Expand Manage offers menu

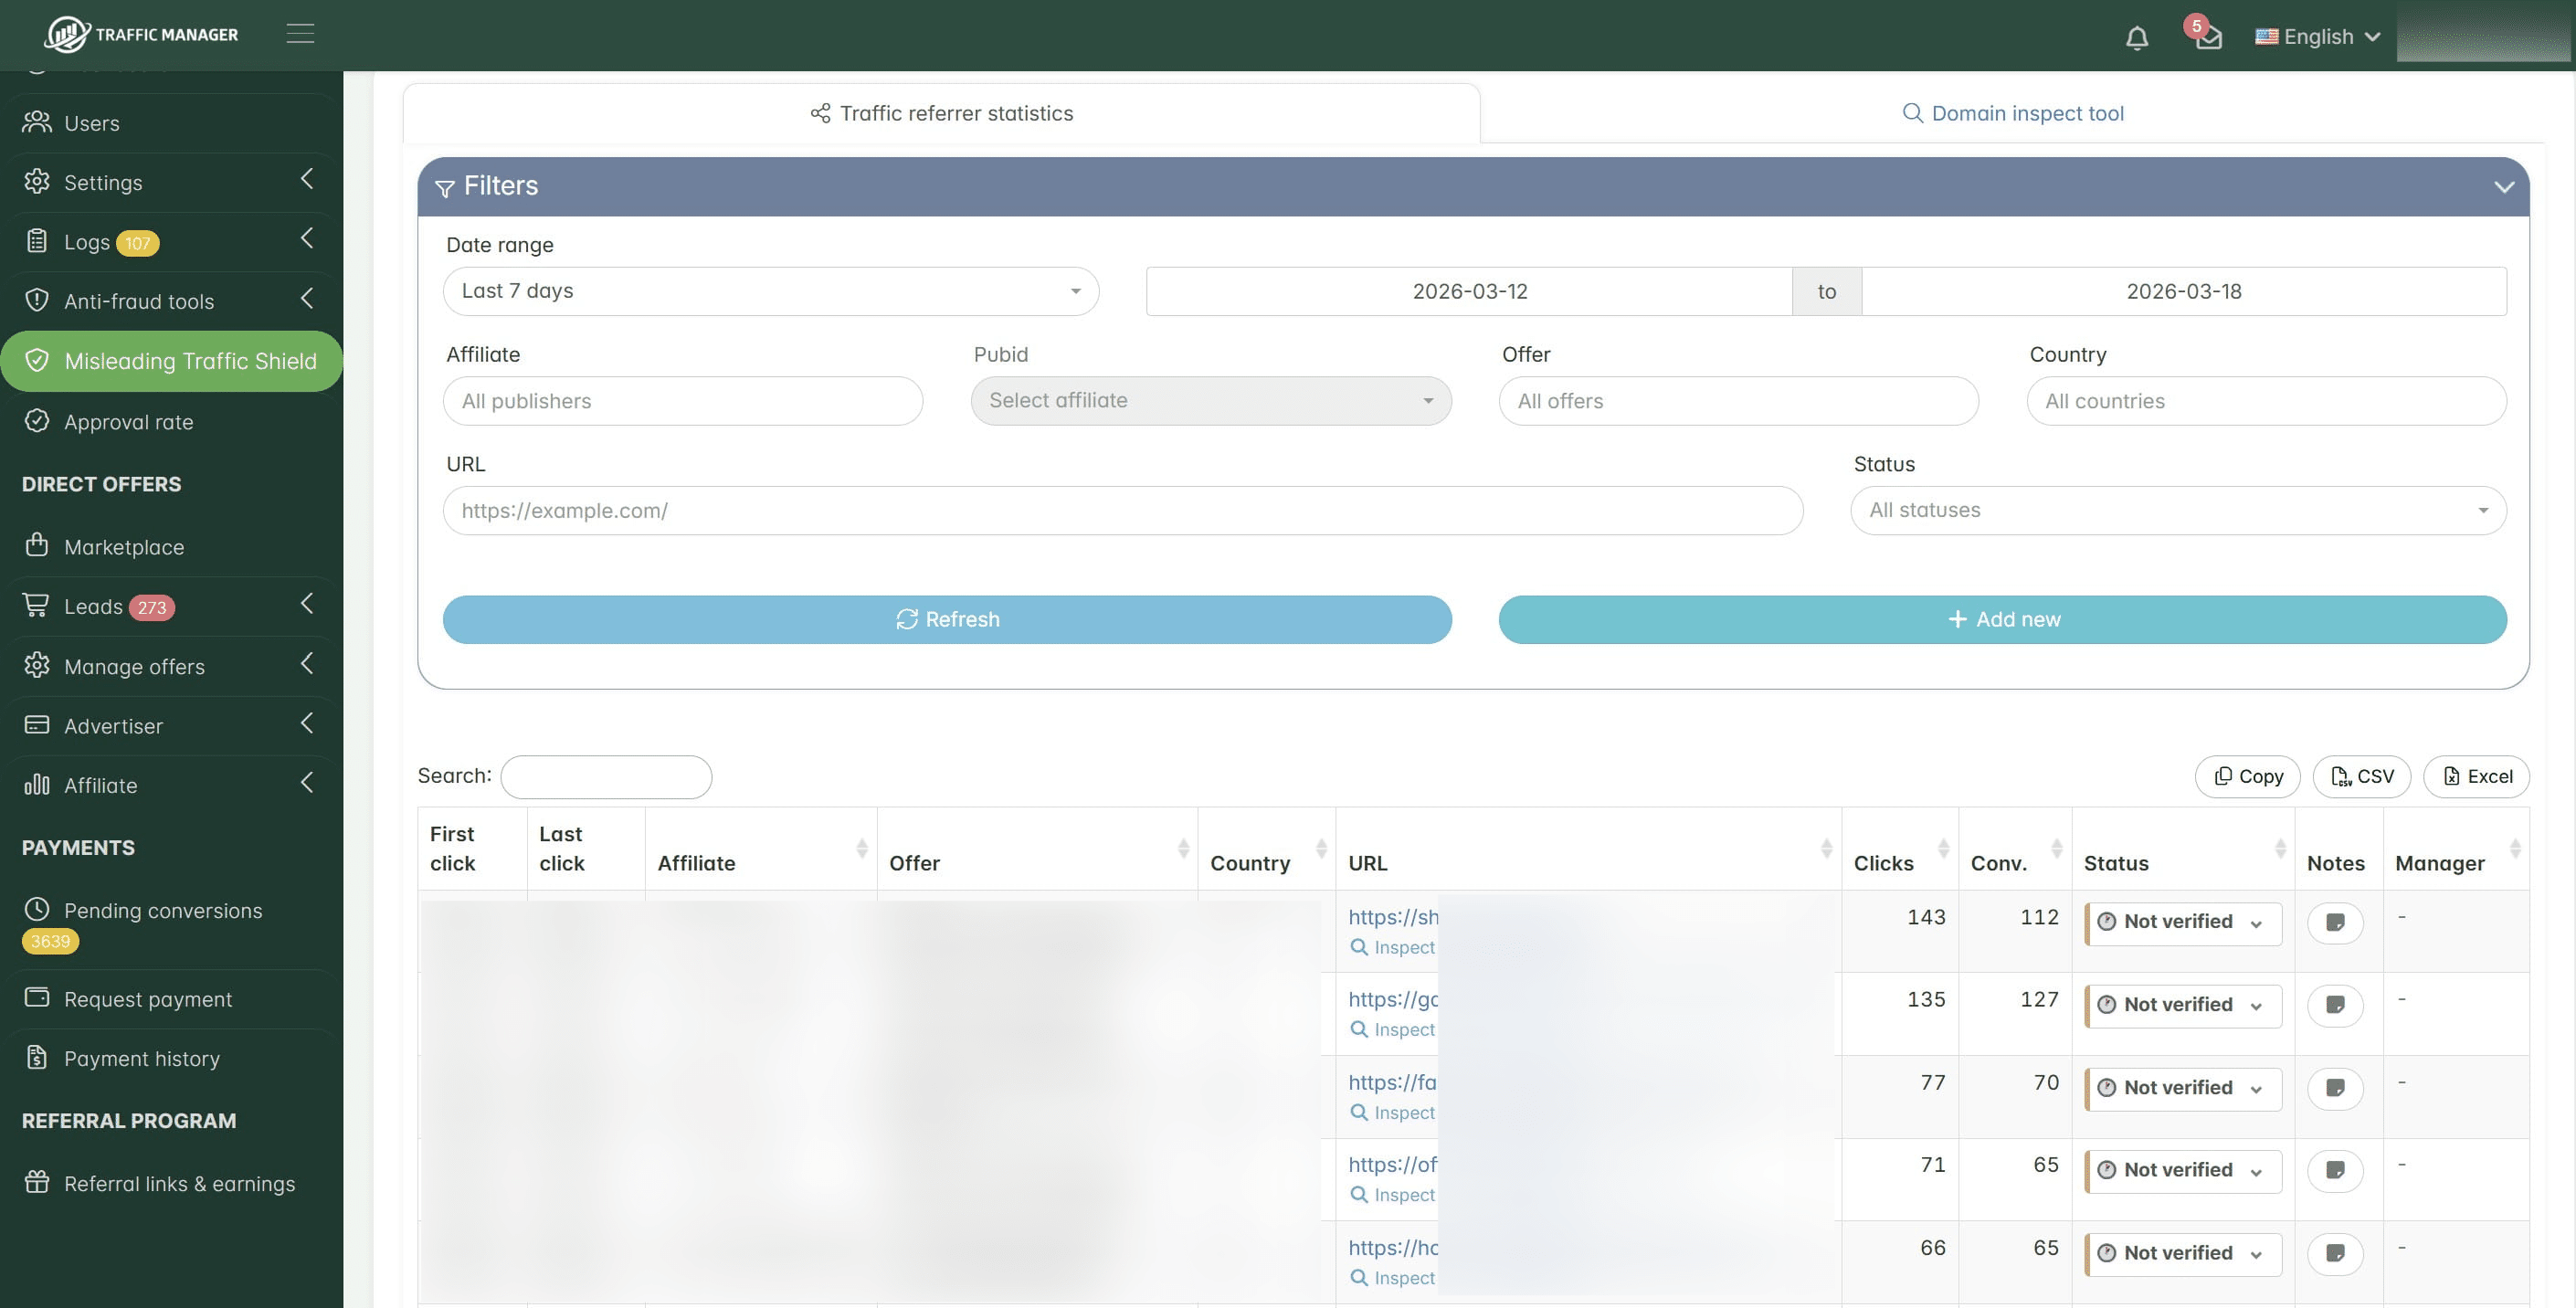click(x=171, y=666)
